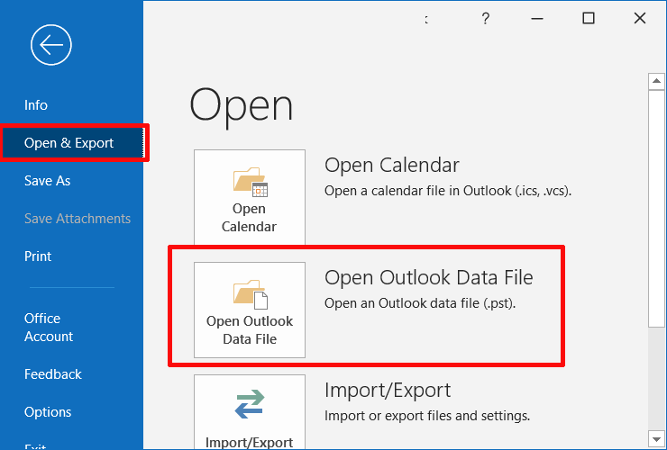Screen dimensions: 667x450
Task: Click the vertical scrollbar thumb
Action: 656,208
